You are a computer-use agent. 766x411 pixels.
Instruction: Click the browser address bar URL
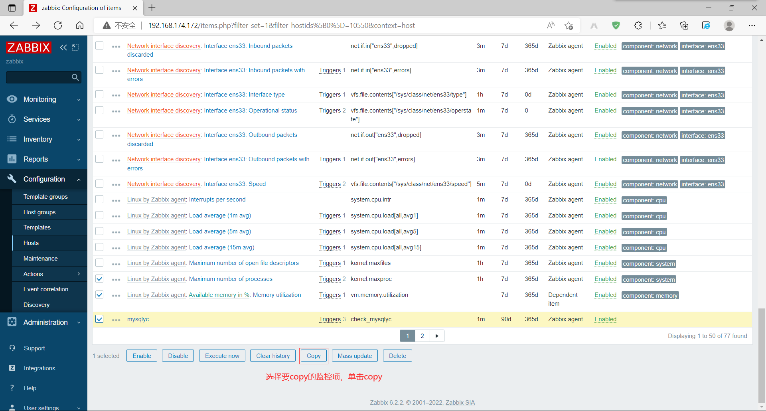tap(281, 26)
